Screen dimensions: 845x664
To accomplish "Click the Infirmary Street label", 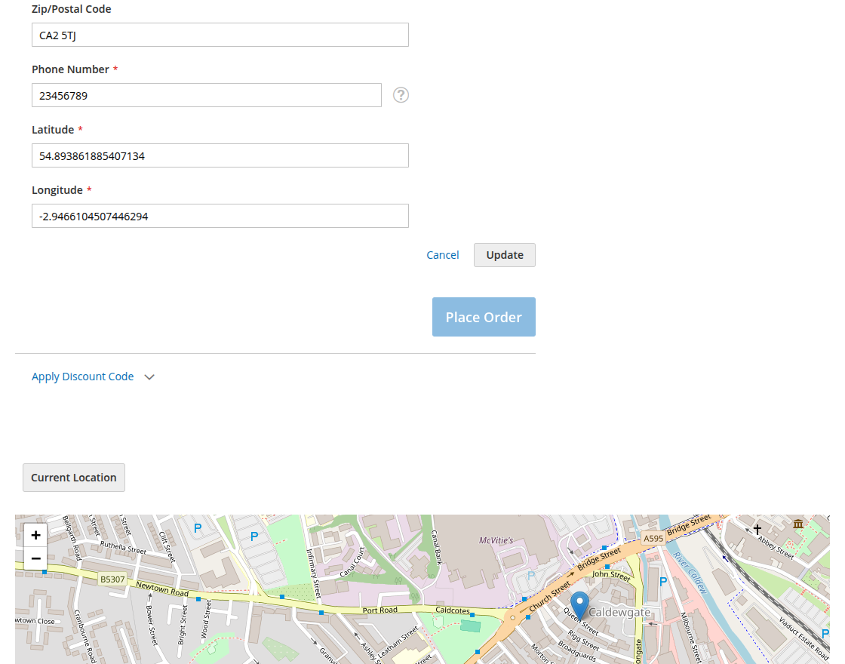I will 313,573.
